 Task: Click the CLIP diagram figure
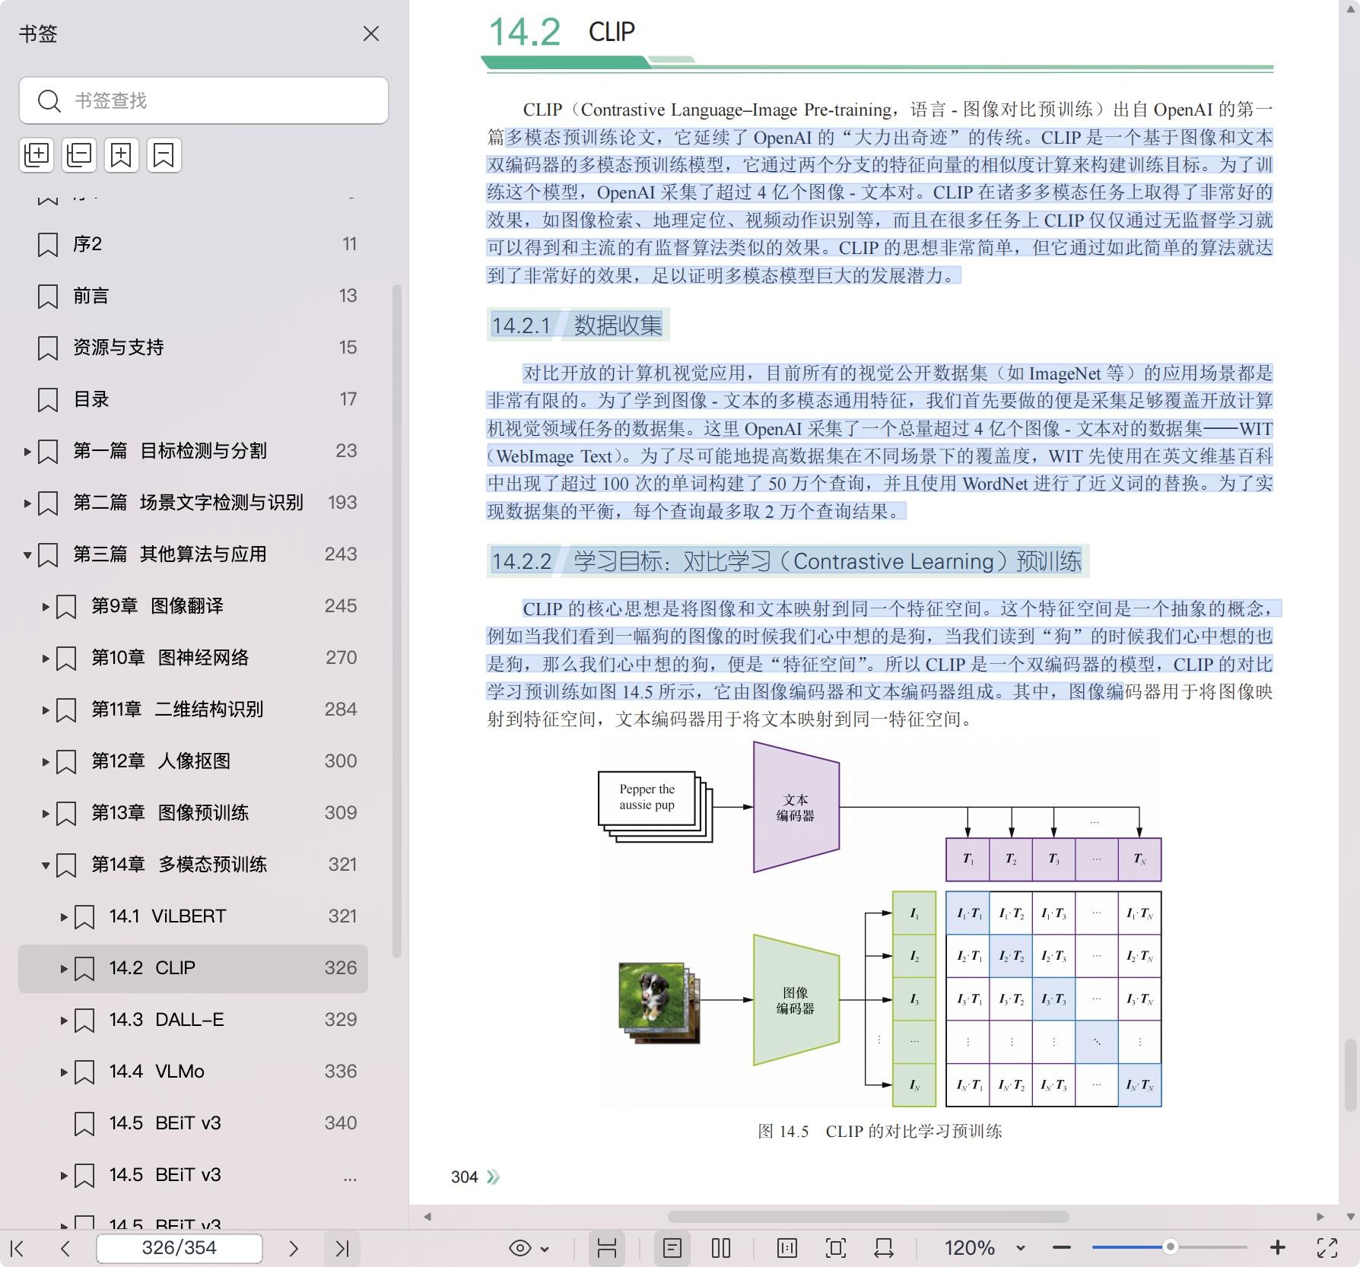(880, 924)
